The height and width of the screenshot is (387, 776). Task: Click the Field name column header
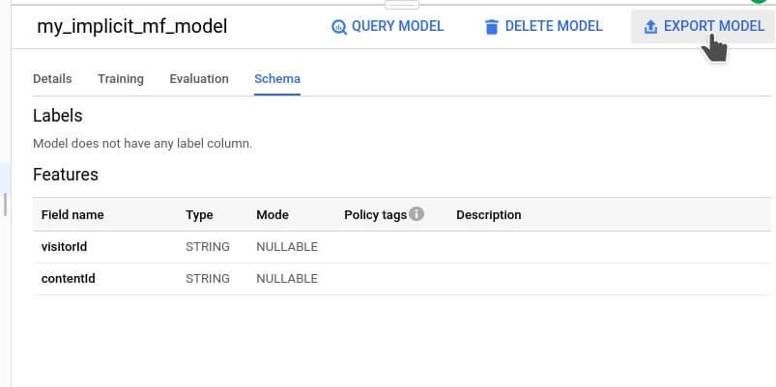pyautogui.click(x=72, y=215)
